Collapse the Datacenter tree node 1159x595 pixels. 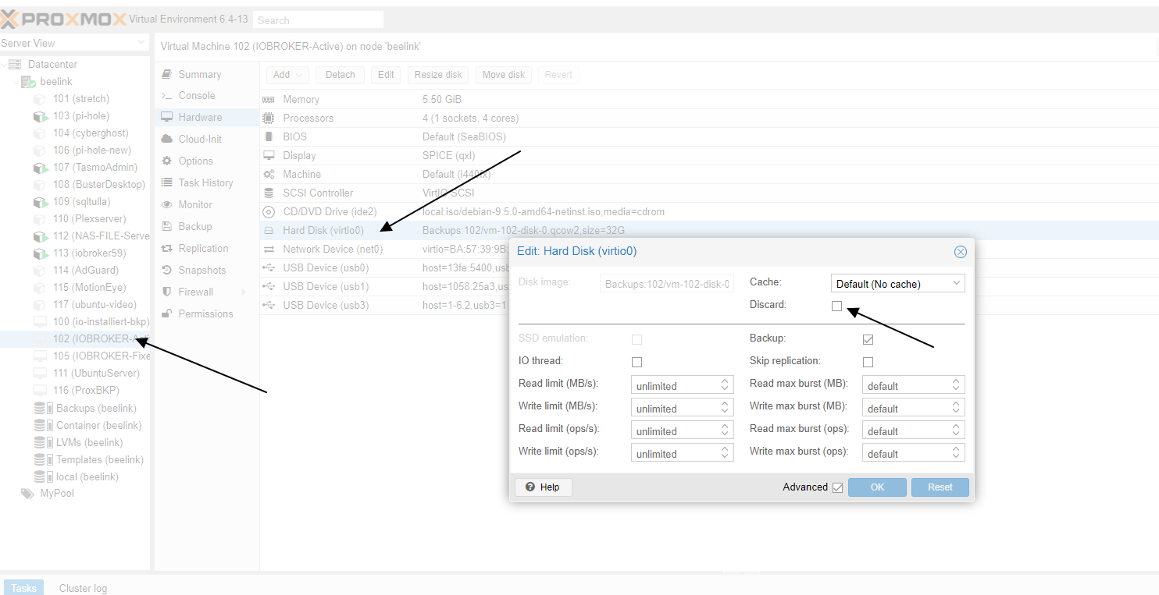[x=4, y=64]
